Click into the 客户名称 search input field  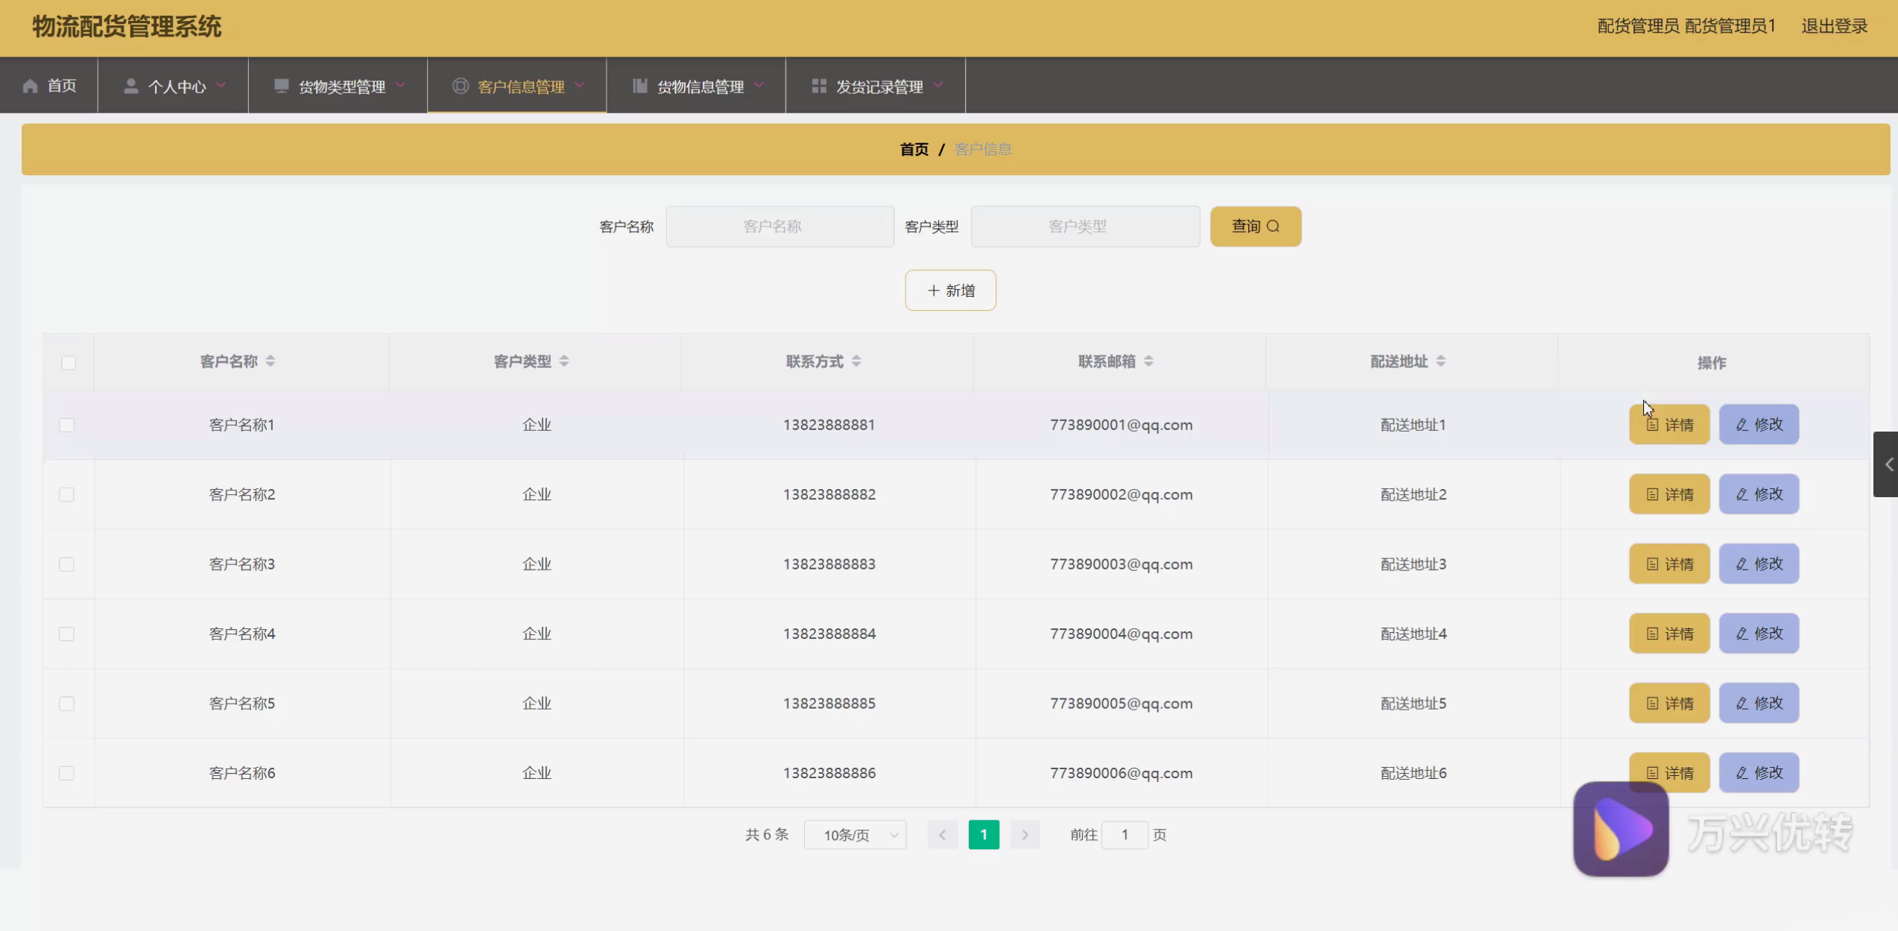779,227
